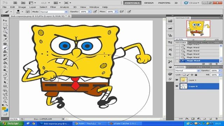Switch to the Channels tab
This screenshot has width=224, height=126.
coord(193,67)
